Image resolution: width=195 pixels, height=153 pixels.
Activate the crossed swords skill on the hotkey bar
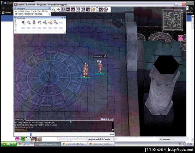[100, 9]
